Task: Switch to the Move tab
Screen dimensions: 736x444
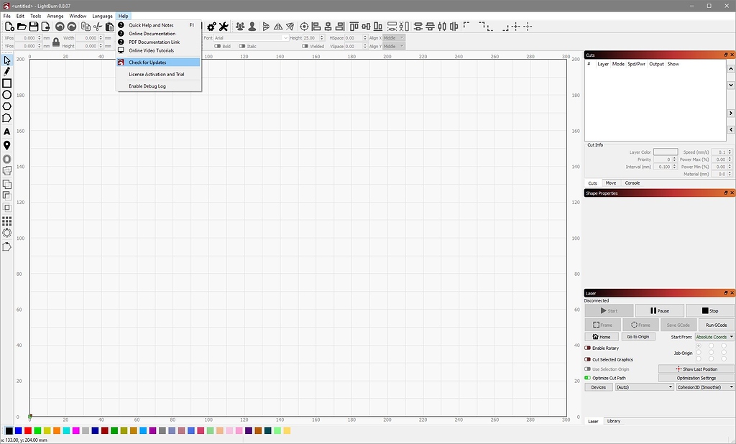Action: (x=611, y=183)
